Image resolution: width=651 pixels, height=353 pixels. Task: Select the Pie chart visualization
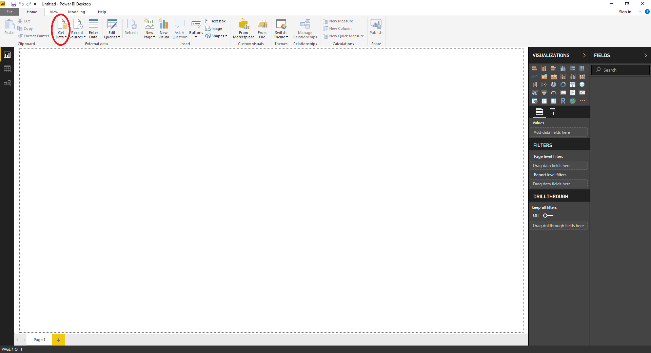click(x=554, y=84)
